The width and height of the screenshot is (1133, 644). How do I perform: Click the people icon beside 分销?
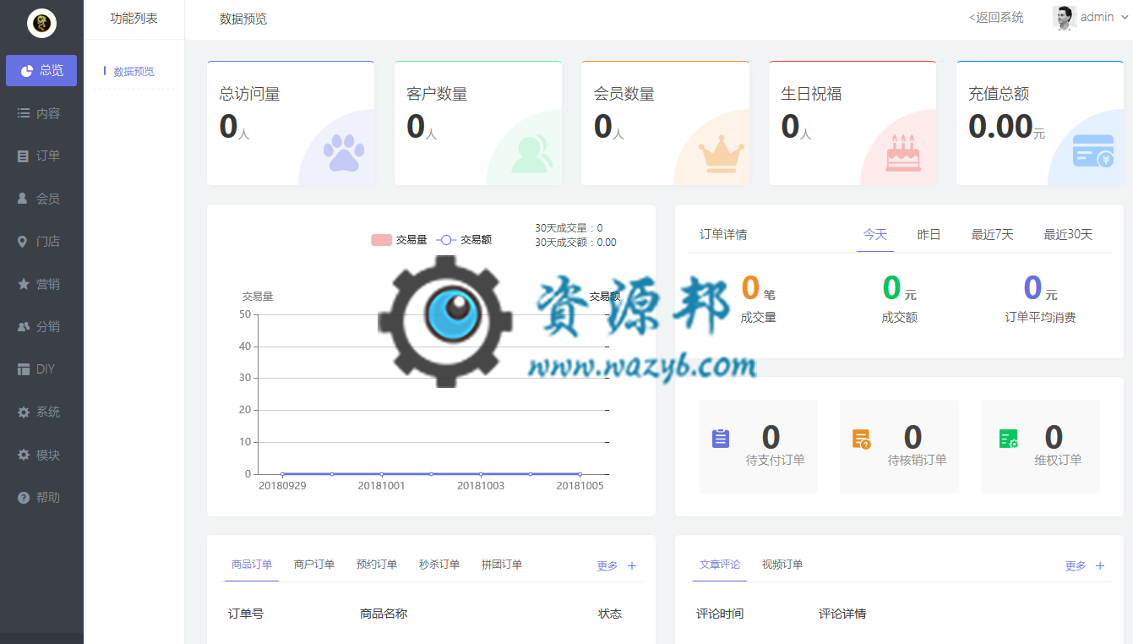tap(24, 326)
